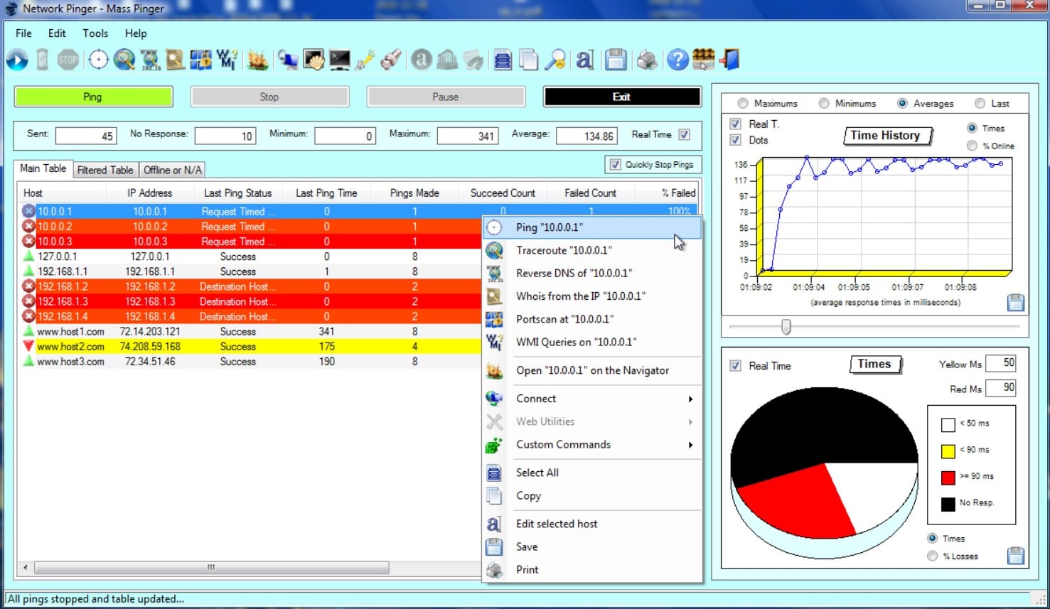This screenshot has height=609, width=1050.
Task: Click the yellow < 90 ms legend swatch
Action: (x=948, y=451)
